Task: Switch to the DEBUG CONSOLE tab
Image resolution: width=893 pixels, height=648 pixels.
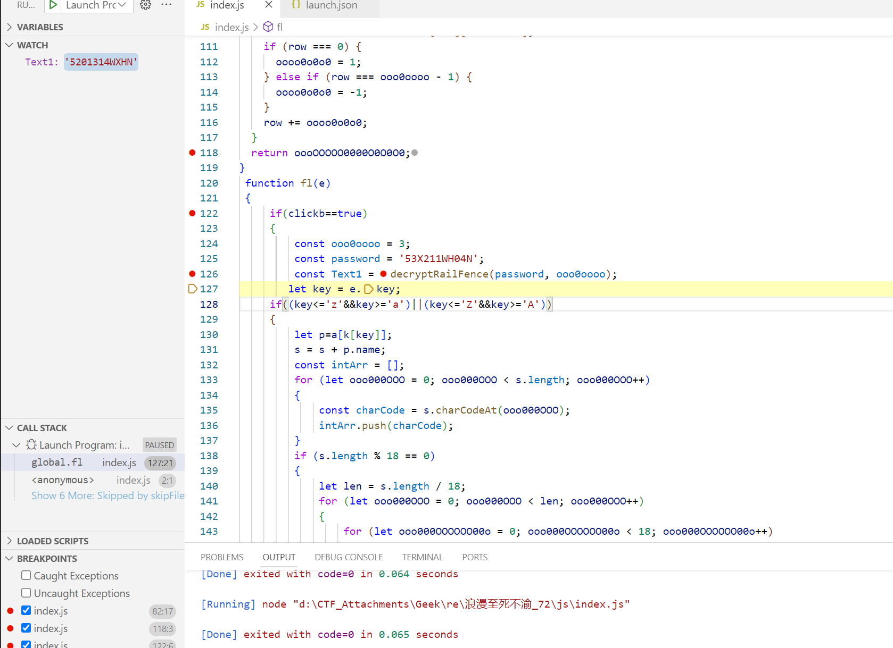Action: click(349, 557)
